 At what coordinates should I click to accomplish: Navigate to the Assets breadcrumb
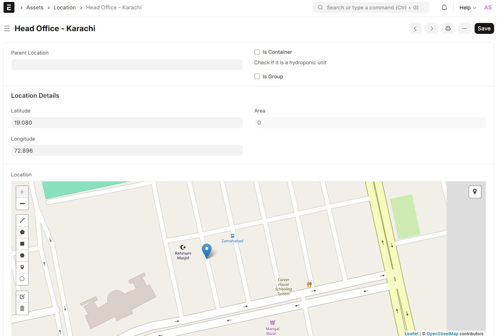click(x=35, y=7)
